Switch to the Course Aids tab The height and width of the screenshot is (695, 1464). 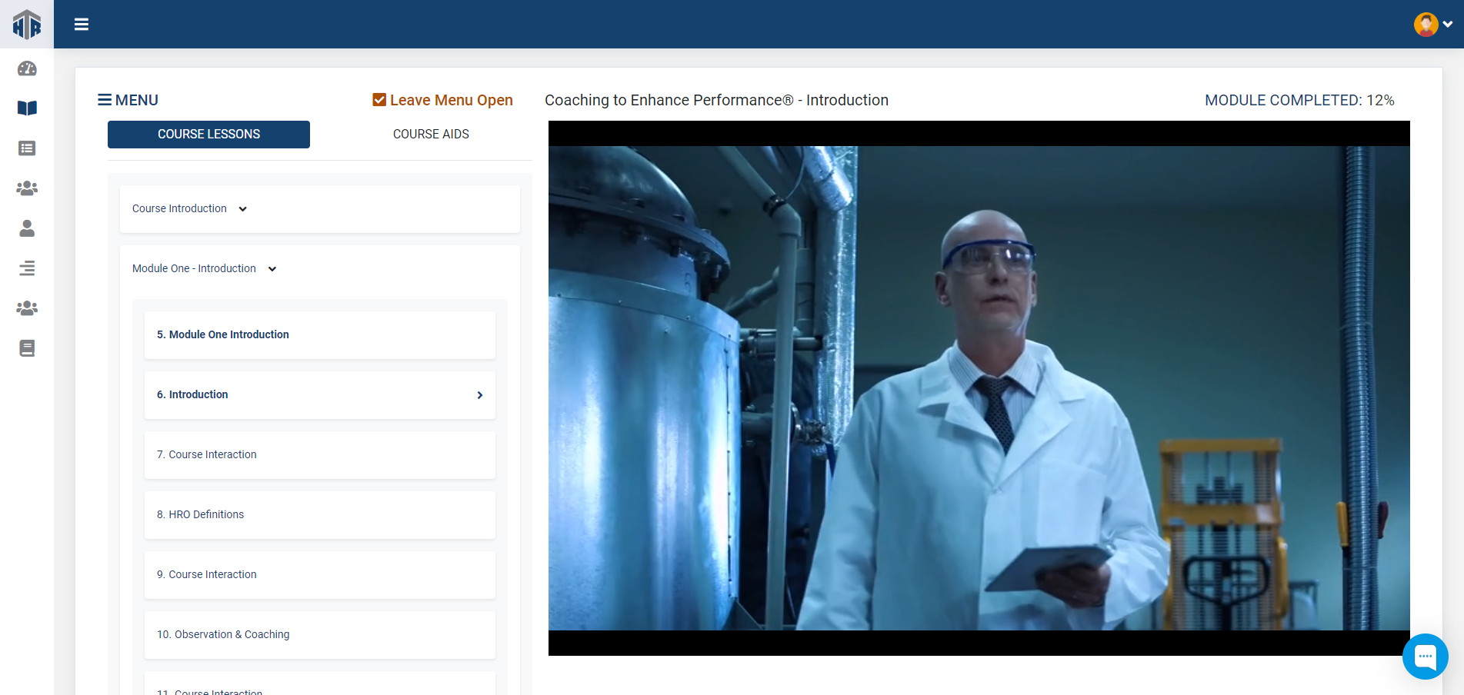tap(431, 135)
